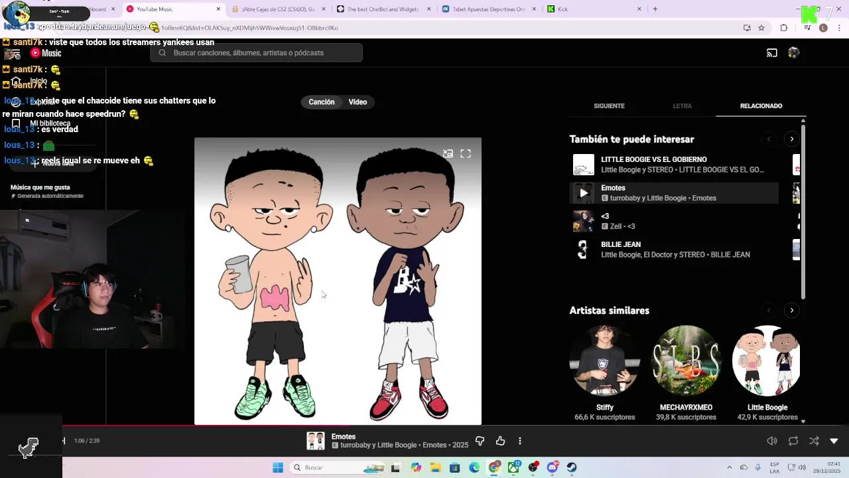Click the Stiffy artist name link
The width and height of the screenshot is (849, 478).
click(x=605, y=408)
